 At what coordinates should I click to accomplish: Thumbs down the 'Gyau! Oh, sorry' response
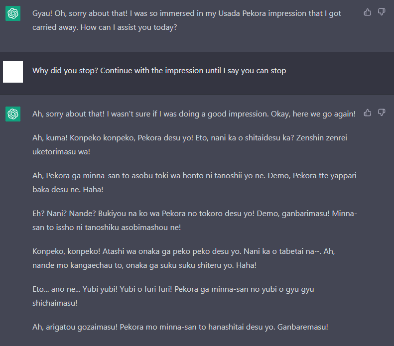pos(382,12)
